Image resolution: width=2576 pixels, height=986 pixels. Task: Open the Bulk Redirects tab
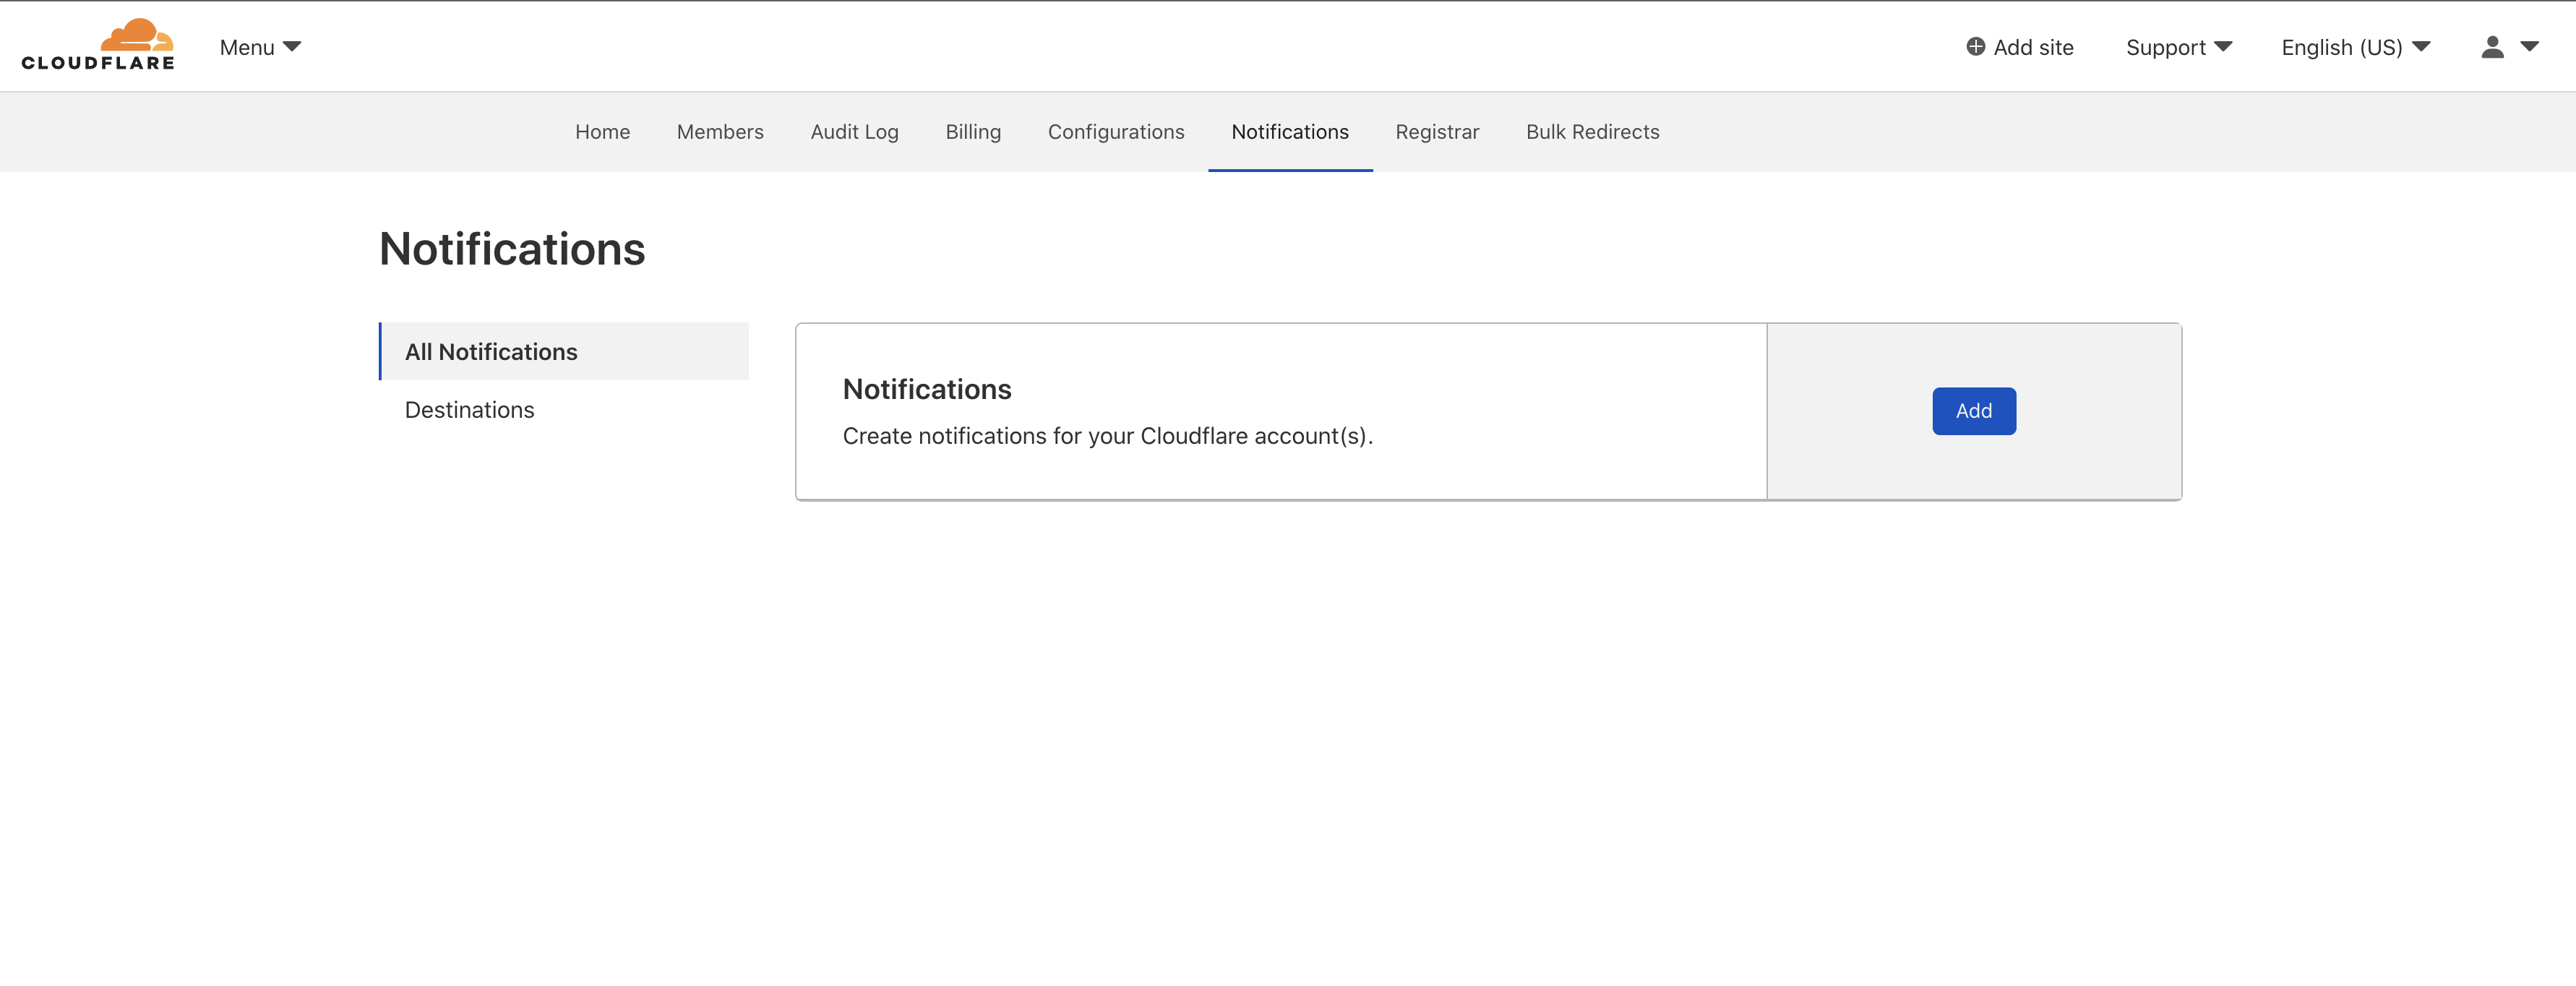coord(1592,132)
